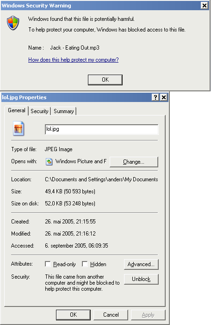Click the lol.jpg JPEG file icon
Image resolution: width=211 pixels, height=325 pixels.
[x=19, y=129]
